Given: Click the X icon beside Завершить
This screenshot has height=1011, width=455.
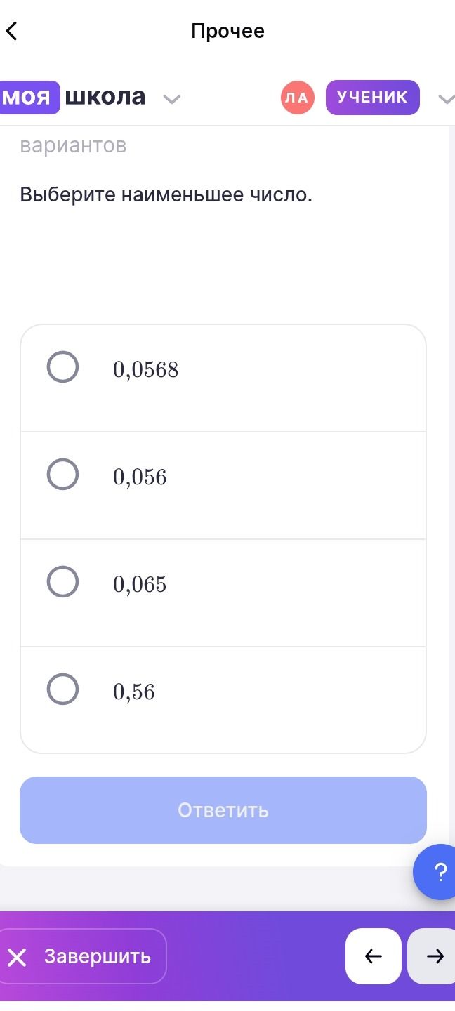Looking at the screenshot, I should pyautogui.click(x=17, y=957).
